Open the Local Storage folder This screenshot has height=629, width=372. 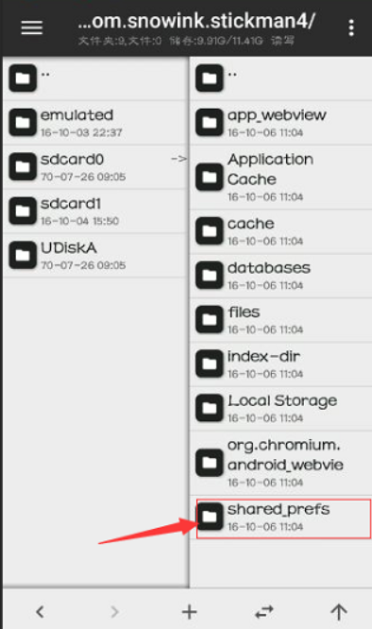280,408
